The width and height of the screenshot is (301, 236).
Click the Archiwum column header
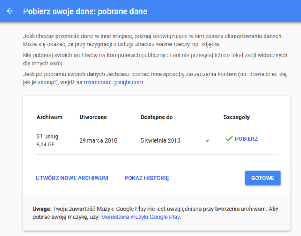point(50,117)
